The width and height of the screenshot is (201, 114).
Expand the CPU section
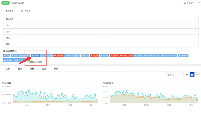point(100,25)
